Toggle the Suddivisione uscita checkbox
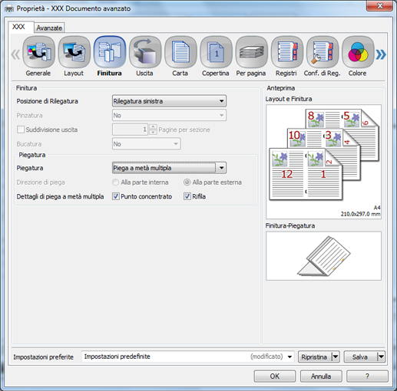 pos(21,130)
